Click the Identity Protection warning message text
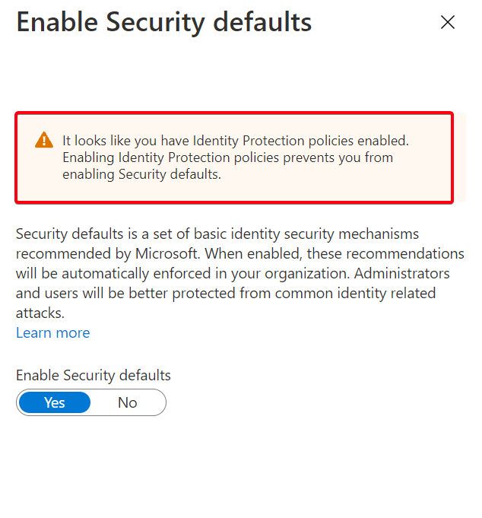This screenshot has height=518, width=482. point(236,157)
